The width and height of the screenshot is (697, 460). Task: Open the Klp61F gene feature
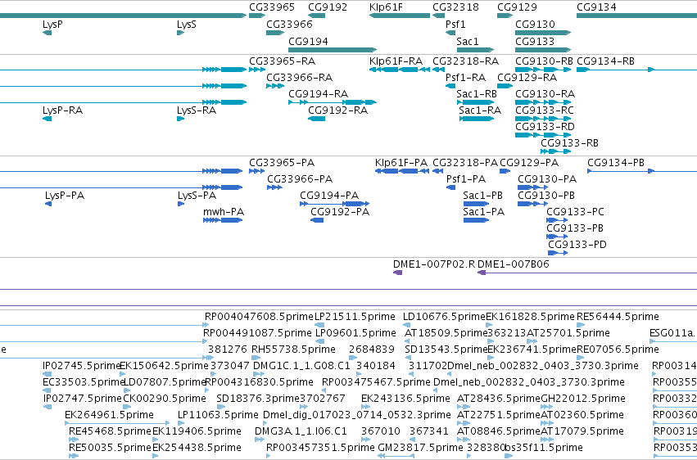pyautogui.click(x=400, y=16)
